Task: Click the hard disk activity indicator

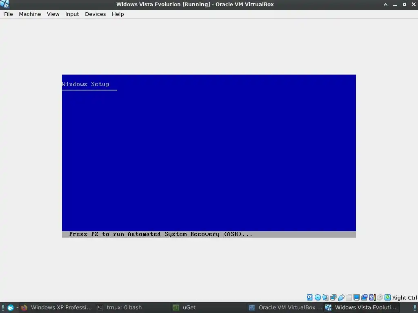Action: point(309,298)
